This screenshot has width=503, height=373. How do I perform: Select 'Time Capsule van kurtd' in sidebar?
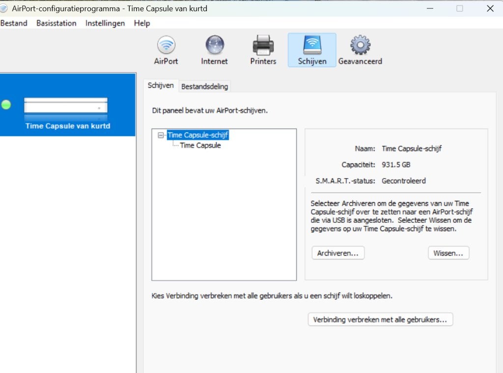pos(68,105)
